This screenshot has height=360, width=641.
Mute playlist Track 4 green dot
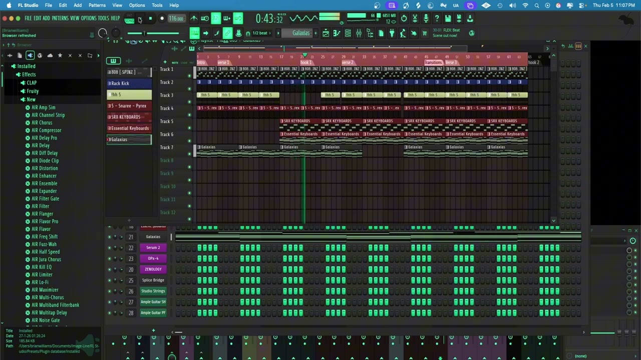coord(189,115)
